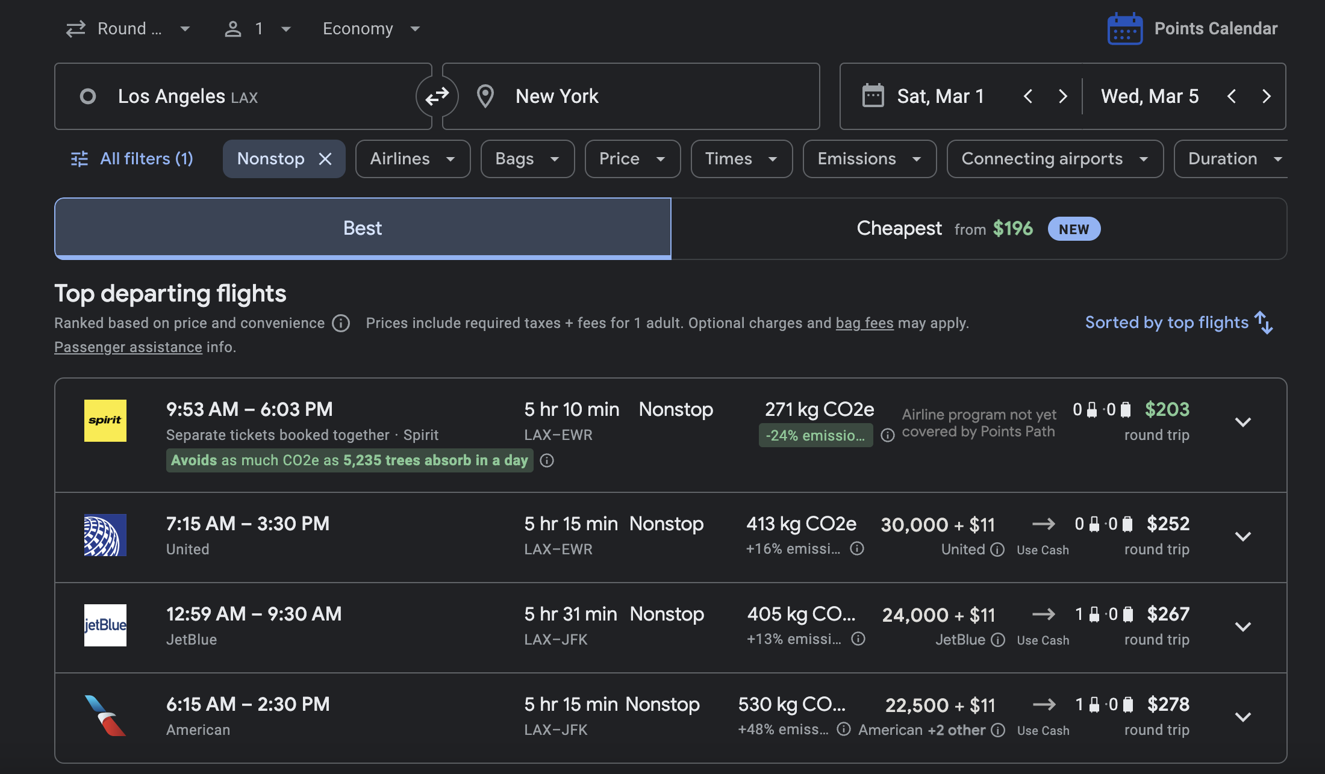The image size is (1325, 774).
Task: Open JetBlue points program info icon
Action: tap(998, 640)
